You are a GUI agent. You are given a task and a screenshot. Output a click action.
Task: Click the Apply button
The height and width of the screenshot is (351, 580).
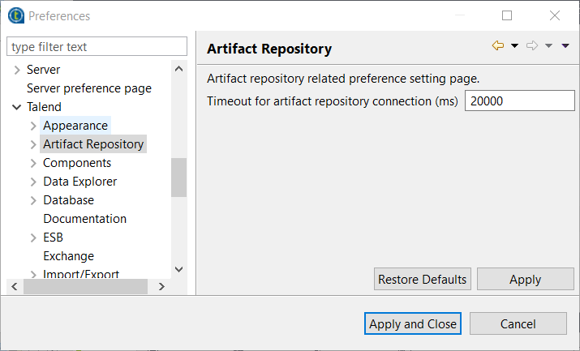coord(525,280)
